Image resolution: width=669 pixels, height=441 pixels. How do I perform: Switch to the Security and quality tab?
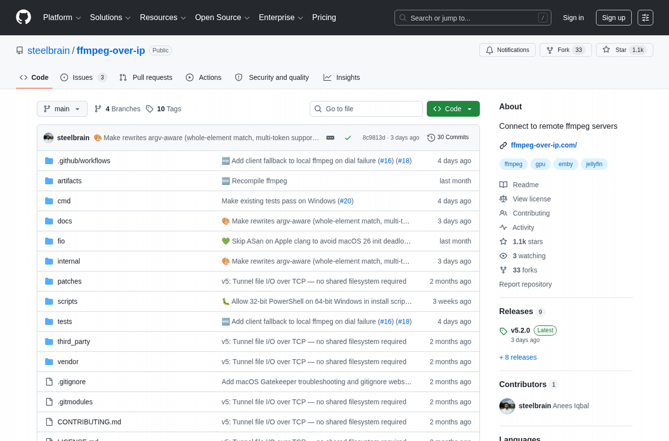272,77
